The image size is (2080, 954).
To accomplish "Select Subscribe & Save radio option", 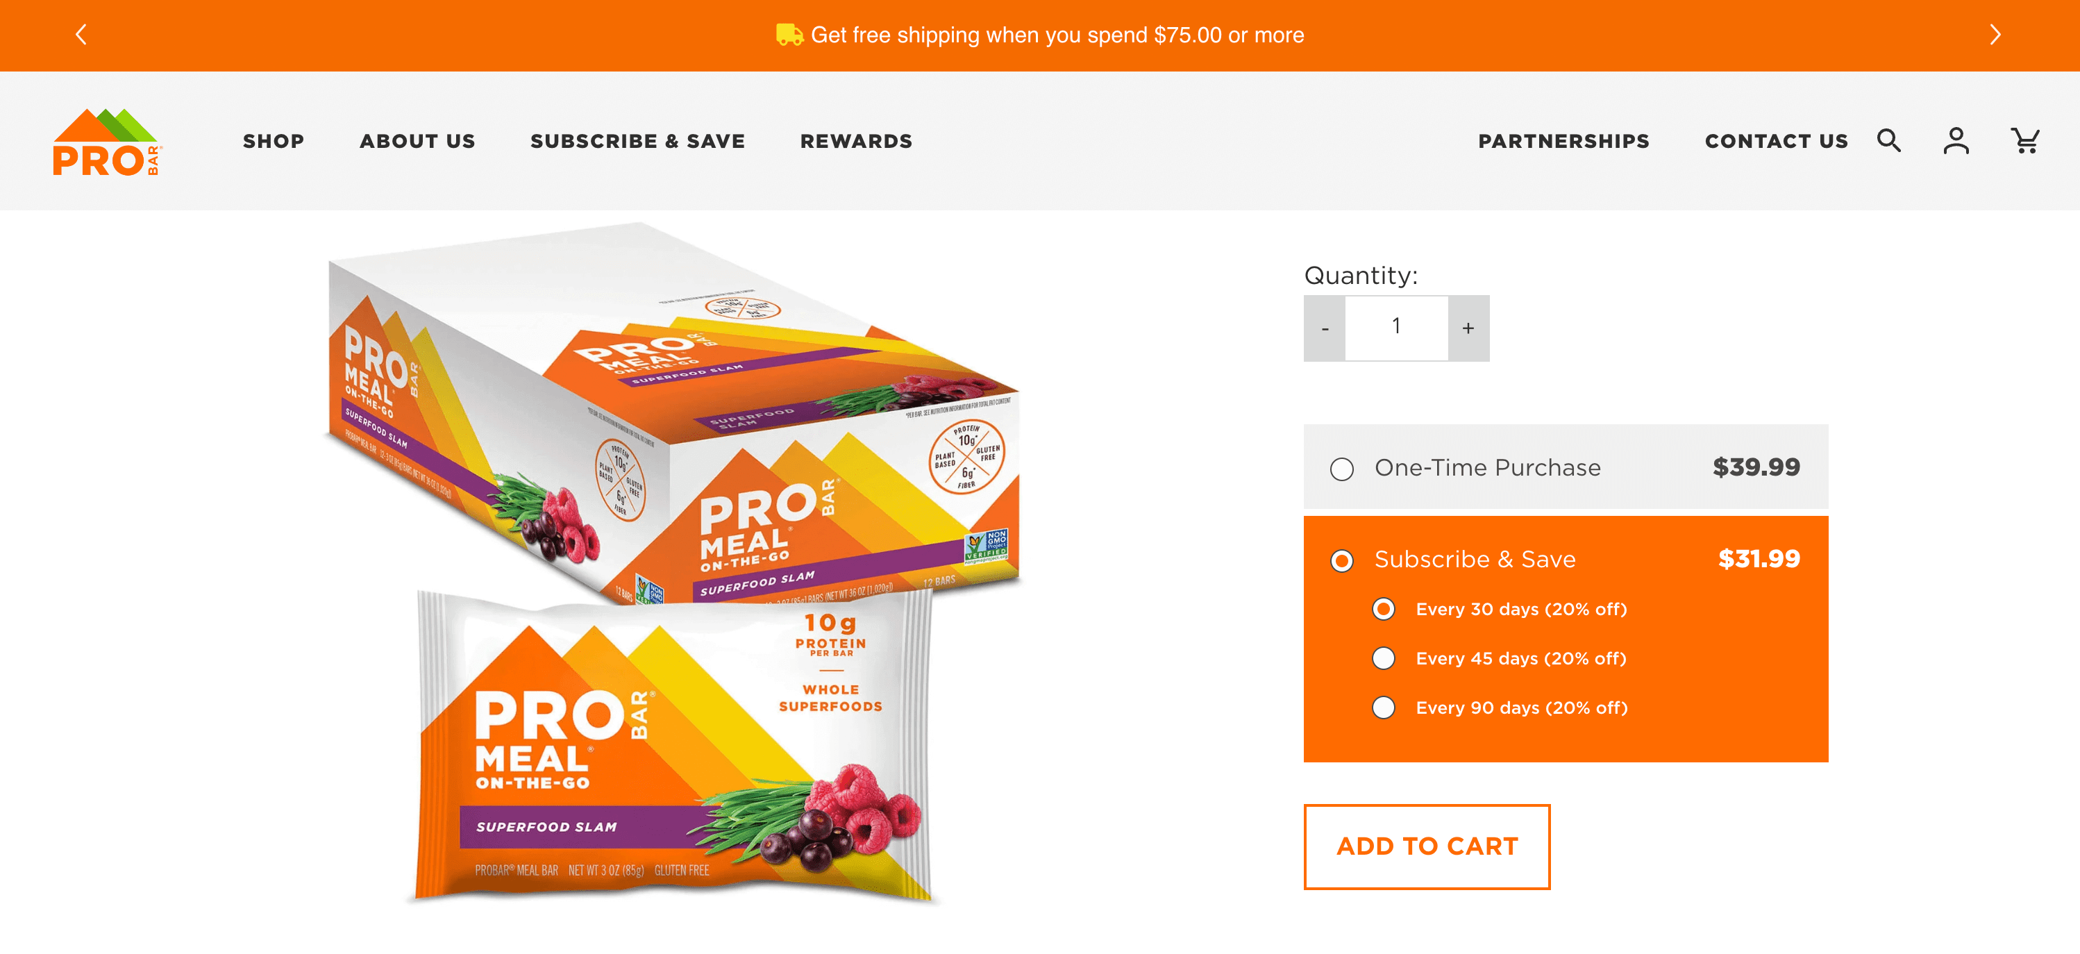I will coord(1341,560).
